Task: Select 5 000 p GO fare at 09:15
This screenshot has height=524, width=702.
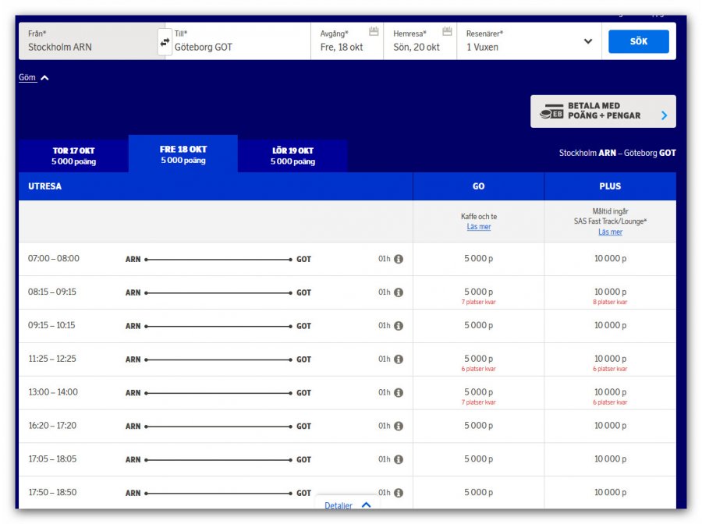Action: pos(479,326)
